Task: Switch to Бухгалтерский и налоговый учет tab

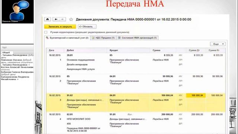Action: click(x=67, y=38)
